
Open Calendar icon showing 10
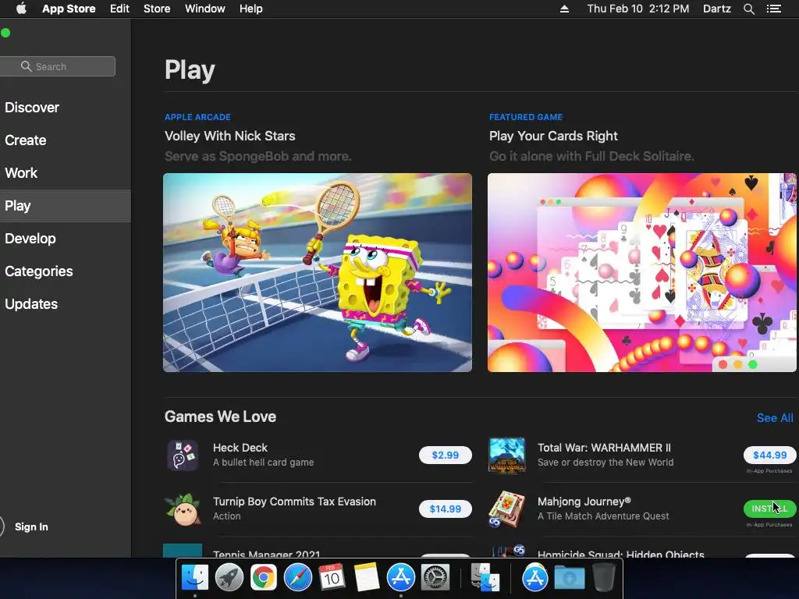point(332,578)
